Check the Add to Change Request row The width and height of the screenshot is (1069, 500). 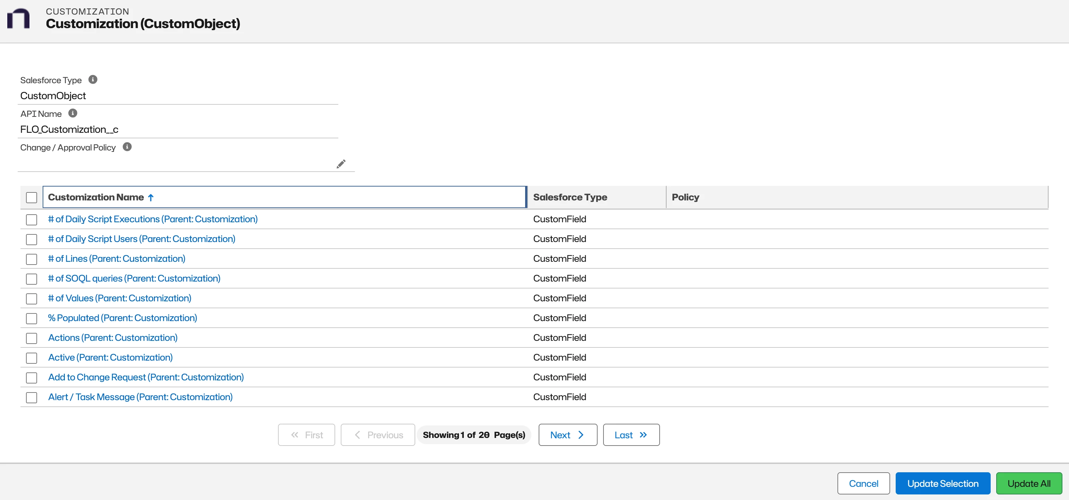[x=32, y=378]
